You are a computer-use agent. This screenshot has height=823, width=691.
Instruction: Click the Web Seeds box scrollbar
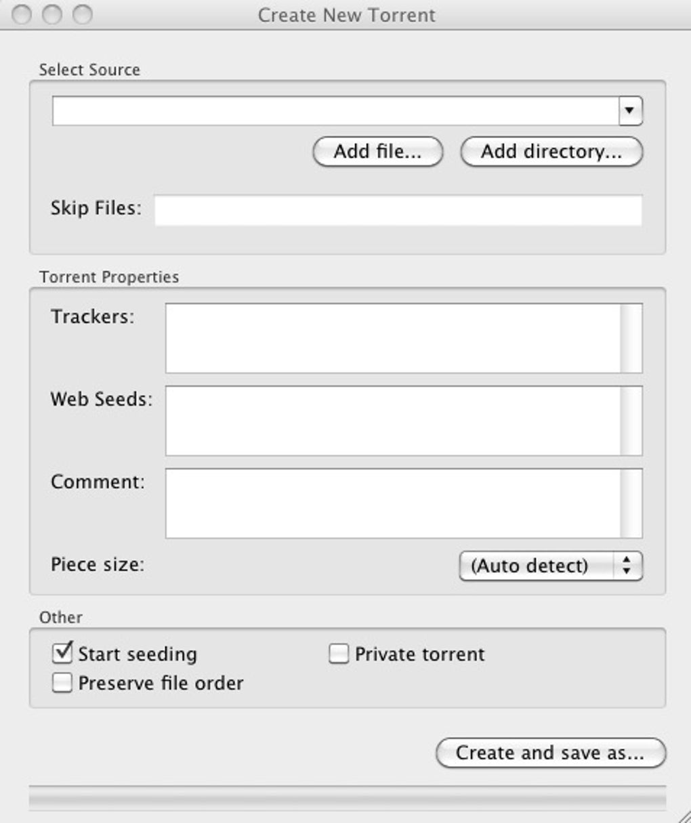[631, 421]
